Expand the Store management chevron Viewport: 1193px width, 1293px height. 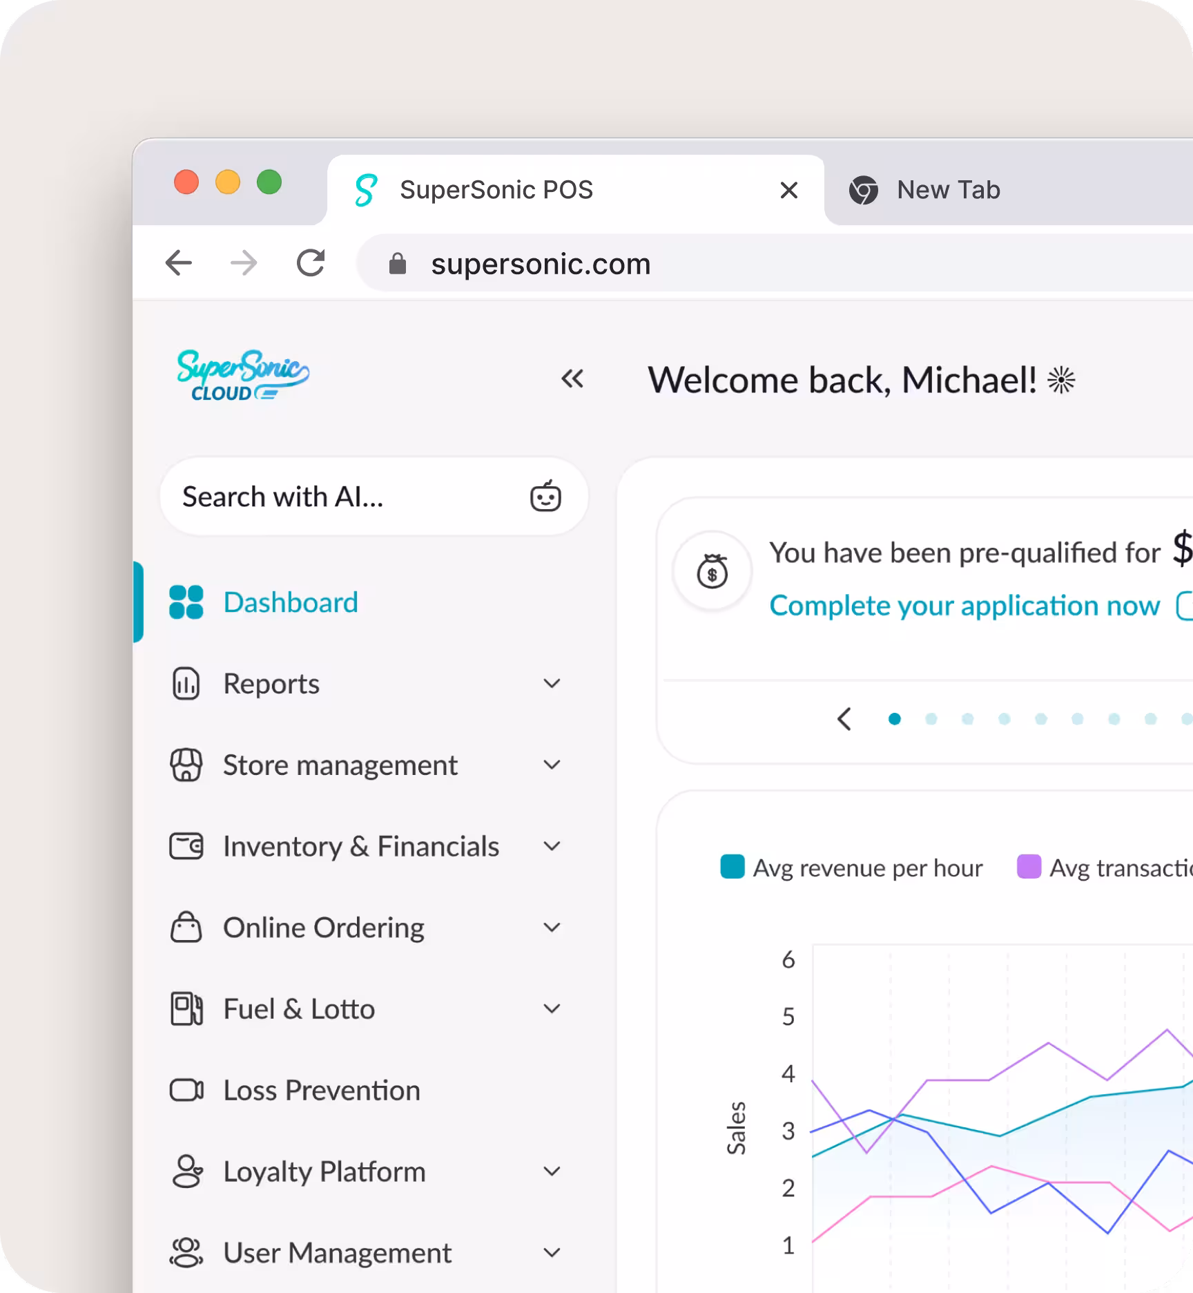[552, 765]
